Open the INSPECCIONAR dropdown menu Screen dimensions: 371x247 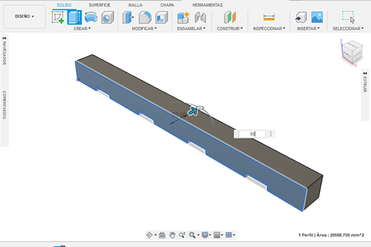[x=269, y=28]
